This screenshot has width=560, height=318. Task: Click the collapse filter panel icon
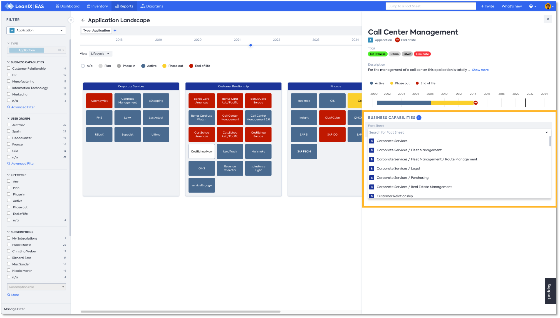click(x=71, y=20)
